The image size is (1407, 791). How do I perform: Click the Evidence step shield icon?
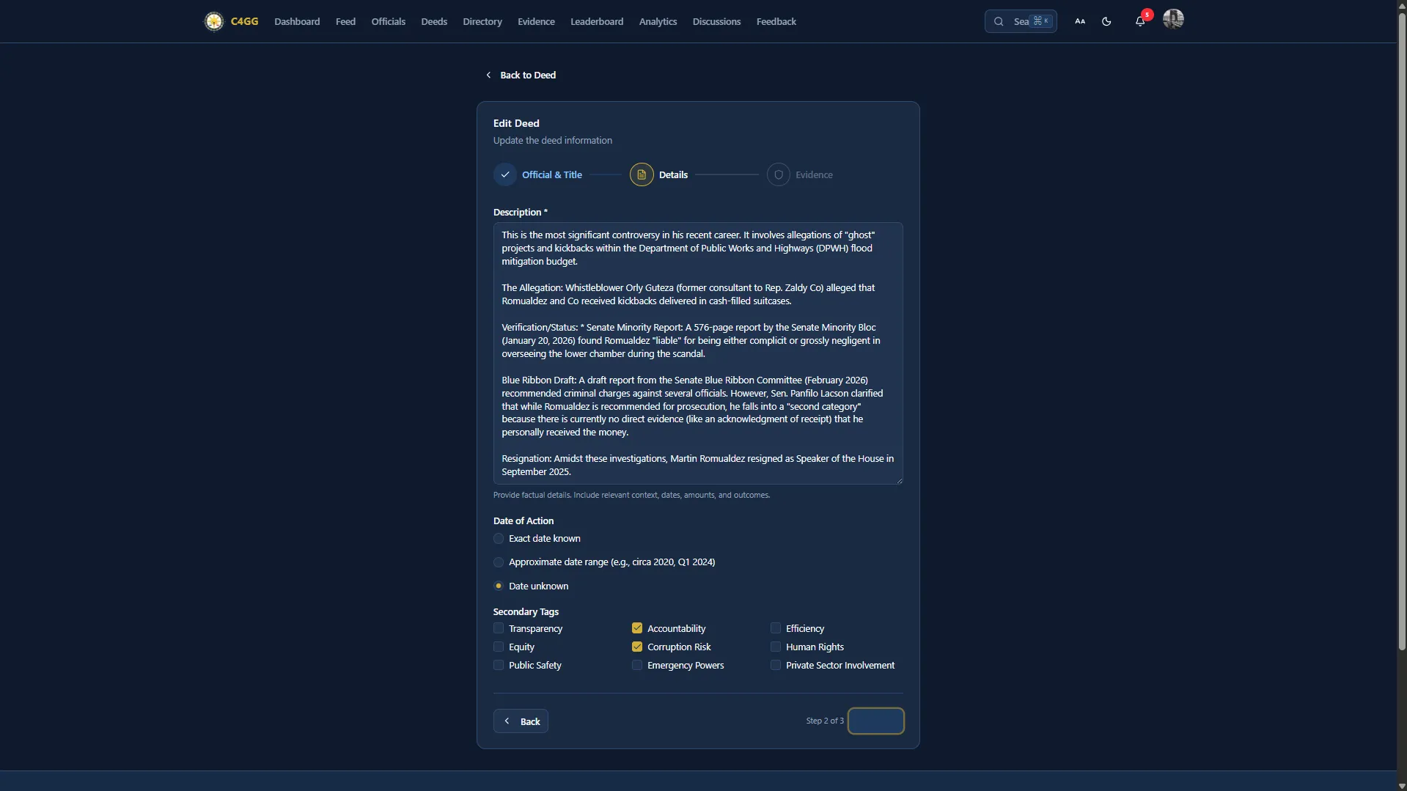click(x=778, y=174)
